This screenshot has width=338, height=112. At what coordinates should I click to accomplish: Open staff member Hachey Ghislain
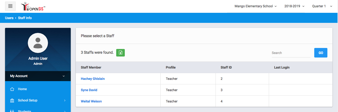(93, 79)
